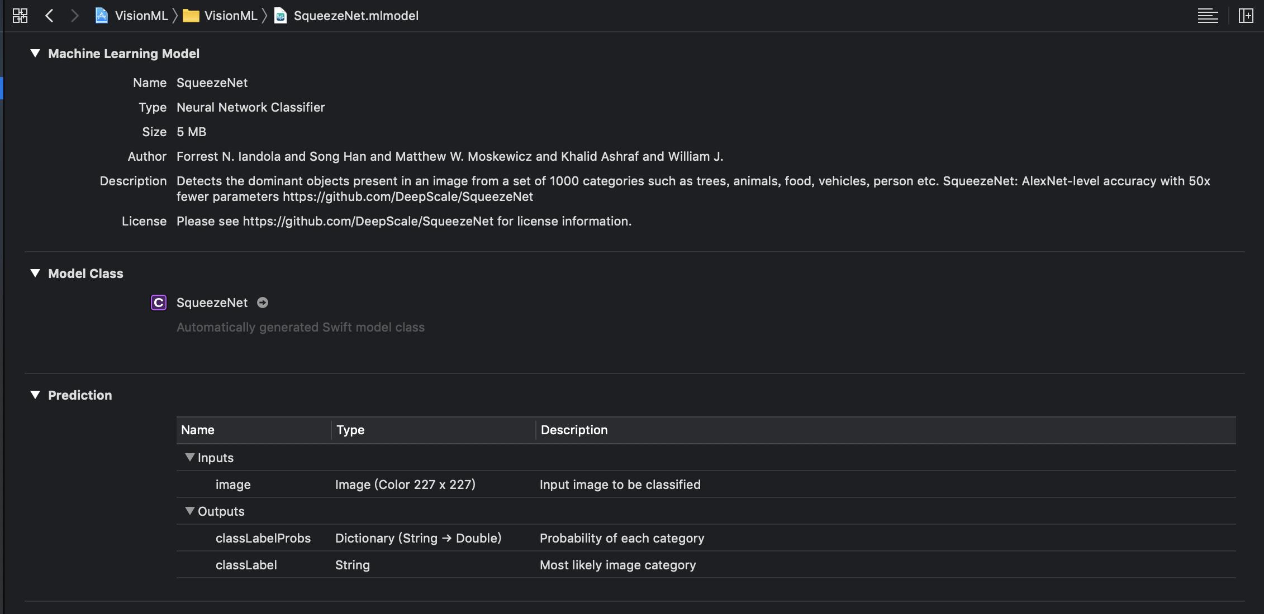Click the 'String' type cell
The image size is (1264, 614).
[x=353, y=565]
